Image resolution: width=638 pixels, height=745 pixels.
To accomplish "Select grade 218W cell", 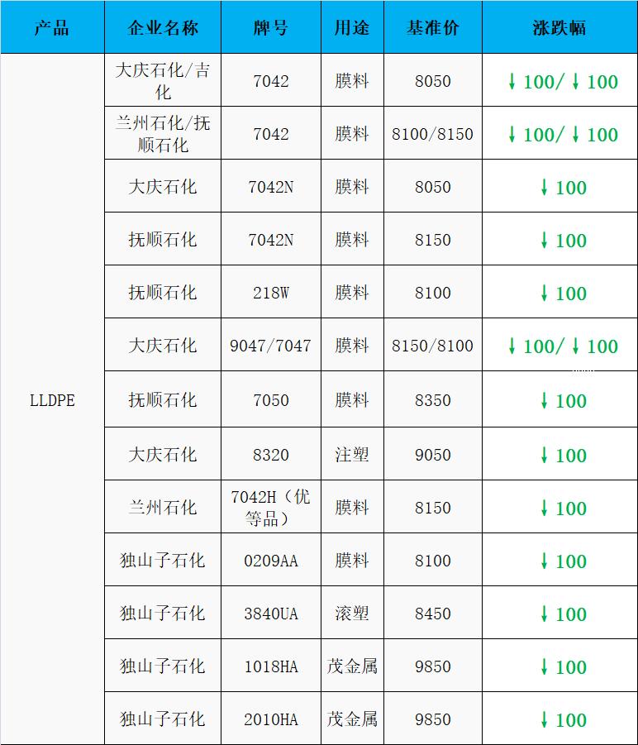I will (270, 293).
